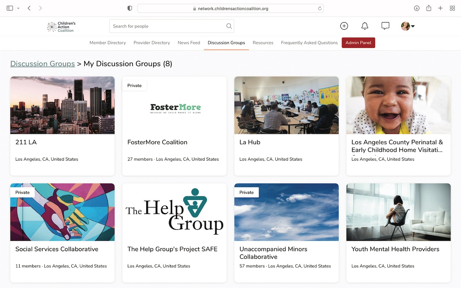Open the privacy shield report icon
This screenshot has height=288, width=461.
pyautogui.click(x=129, y=8)
